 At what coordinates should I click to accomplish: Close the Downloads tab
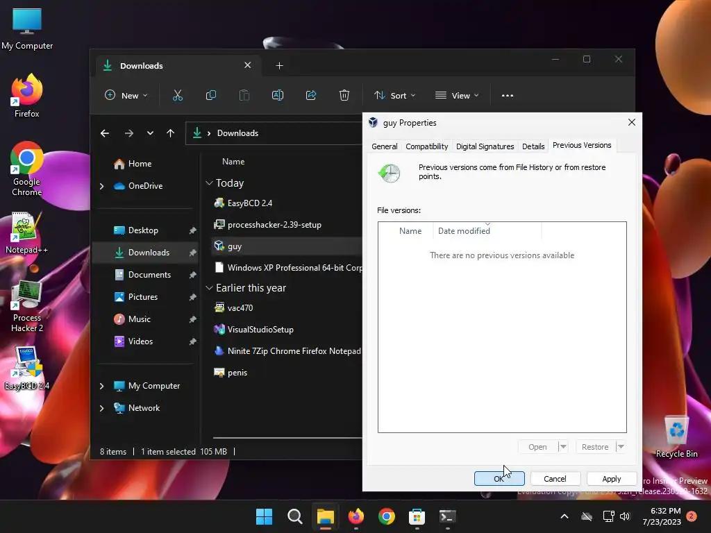(x=248, y=65)
